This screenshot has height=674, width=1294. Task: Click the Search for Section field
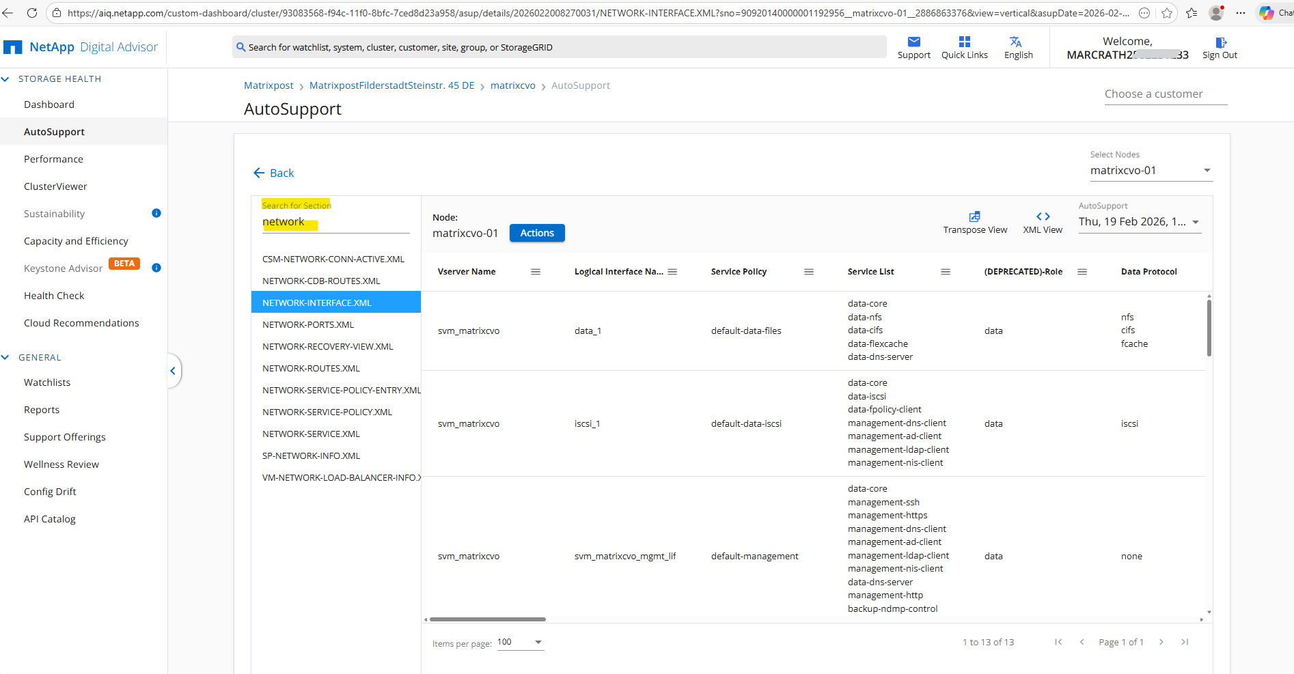tap(335, 222)
